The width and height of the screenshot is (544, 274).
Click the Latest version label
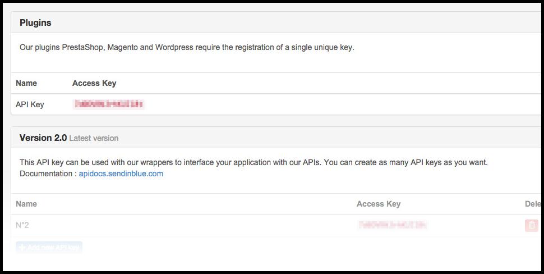[94, 138]
